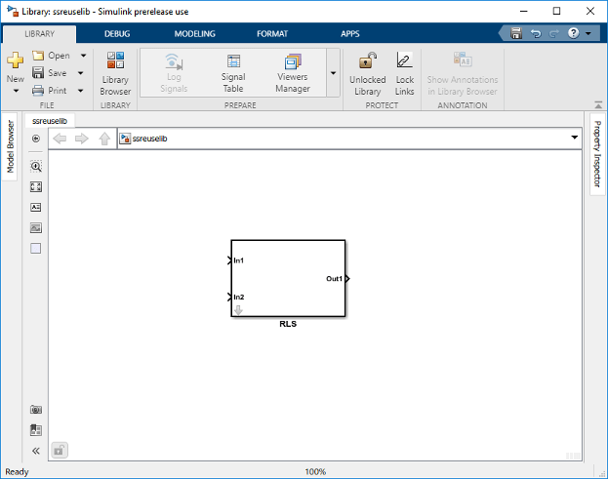The height and width of the screenshot is (479, 608).
Task: Click the viewmarks palette icon
Action: 36,430
